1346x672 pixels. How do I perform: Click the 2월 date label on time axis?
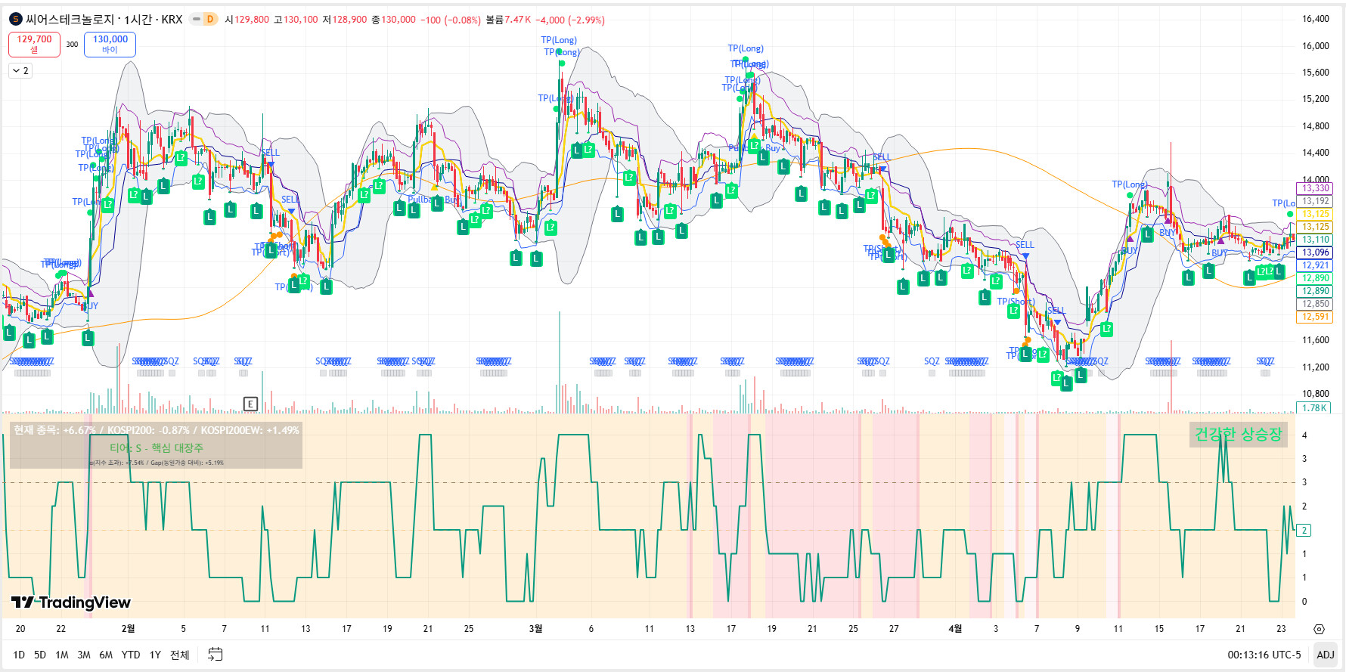(129, 629)
